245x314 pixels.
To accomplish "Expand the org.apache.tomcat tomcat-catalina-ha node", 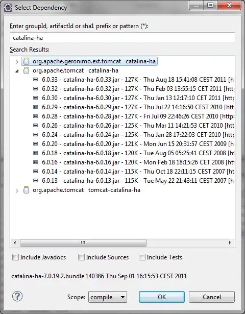I will coord(17,190).
